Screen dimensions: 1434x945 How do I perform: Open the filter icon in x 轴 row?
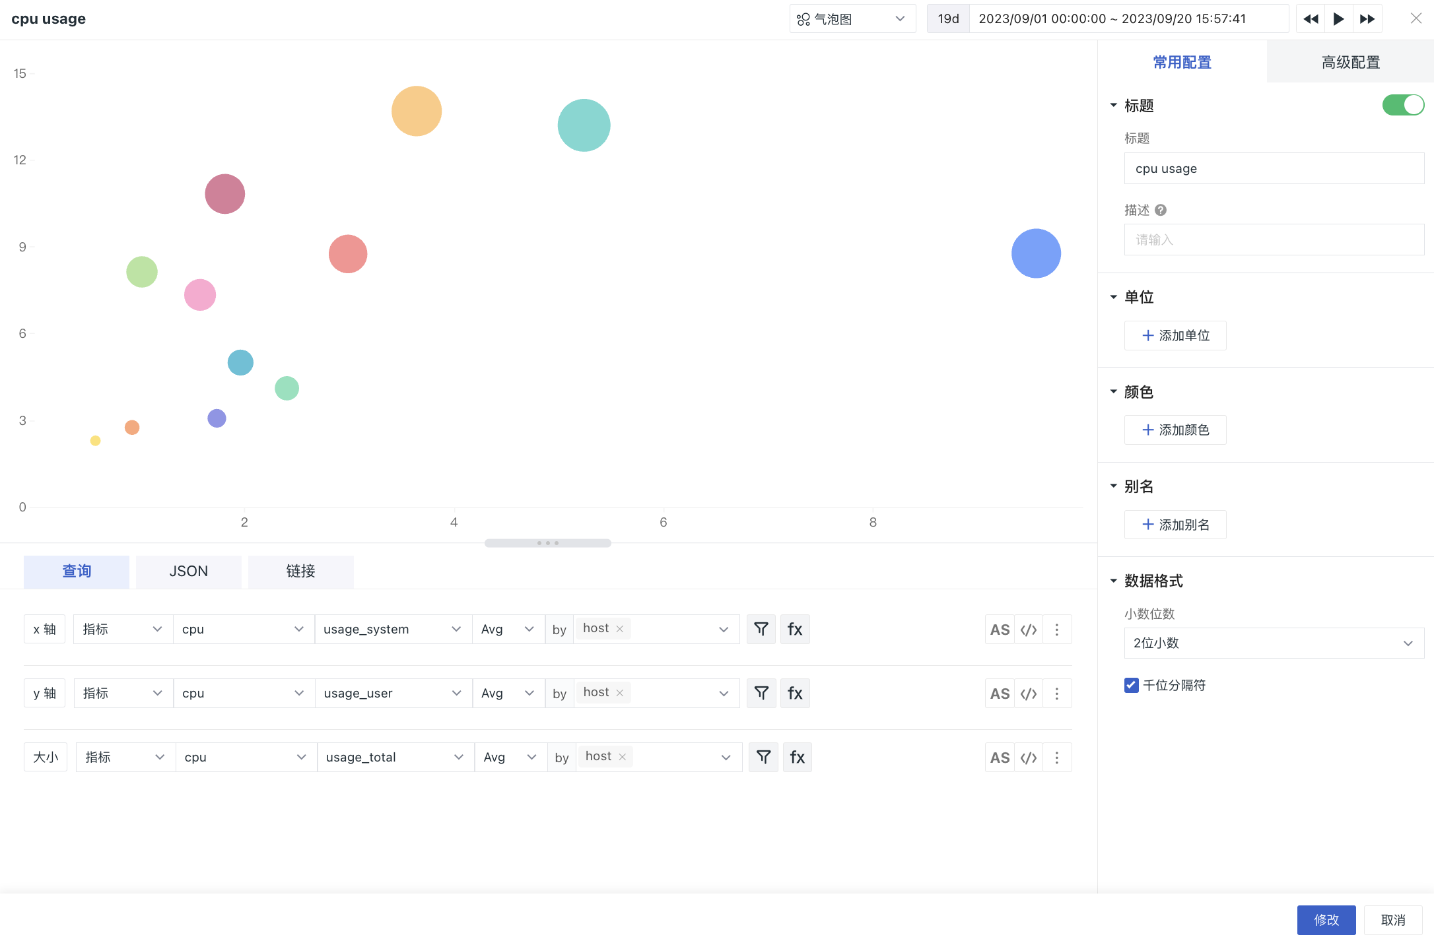(x=761, y=629)
